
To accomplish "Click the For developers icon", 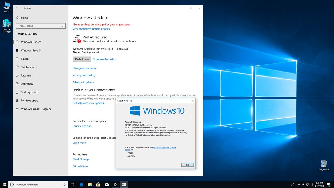I will [17, 101].
